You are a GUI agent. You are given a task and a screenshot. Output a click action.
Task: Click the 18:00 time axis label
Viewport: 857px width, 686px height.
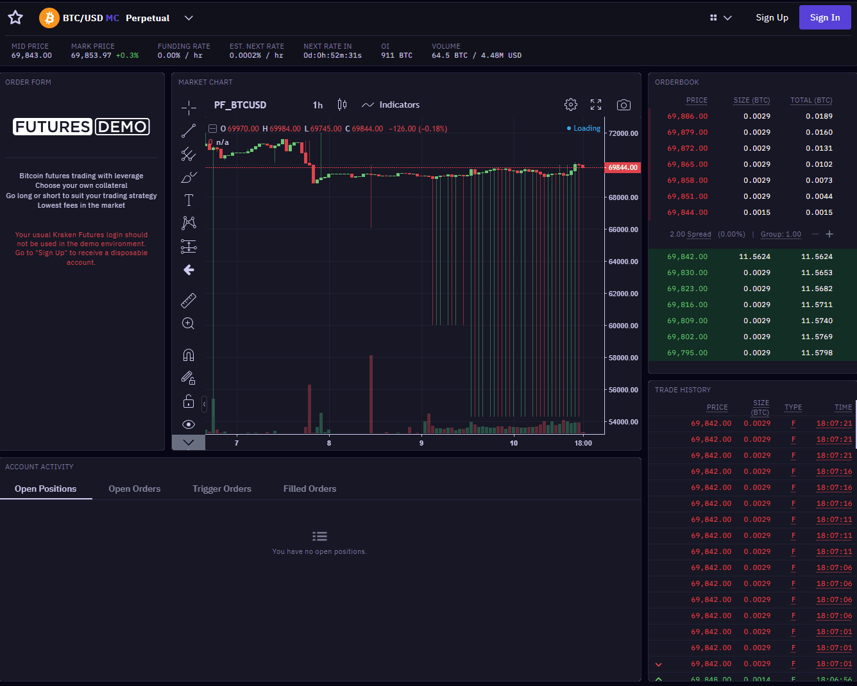coord(583,443)
